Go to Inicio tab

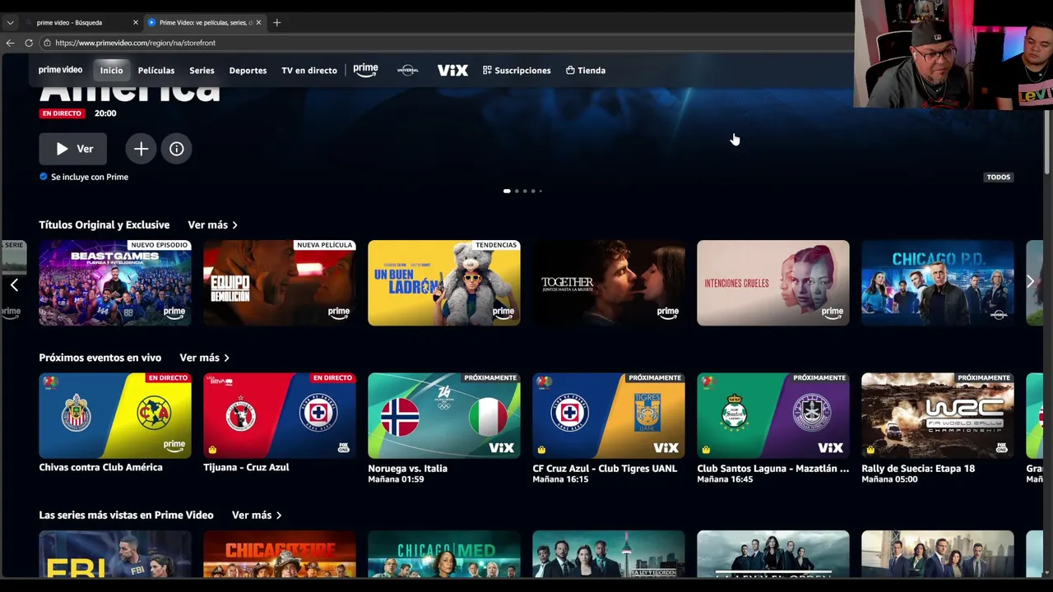pos(111,70)
